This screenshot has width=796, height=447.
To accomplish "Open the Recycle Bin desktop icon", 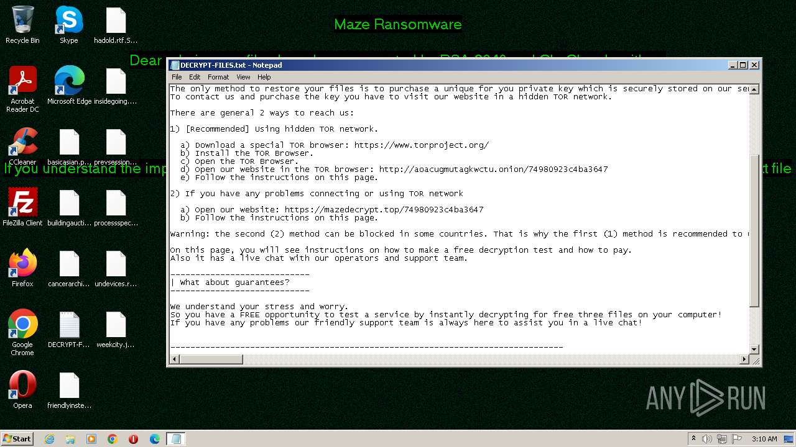I will [22, 25].
